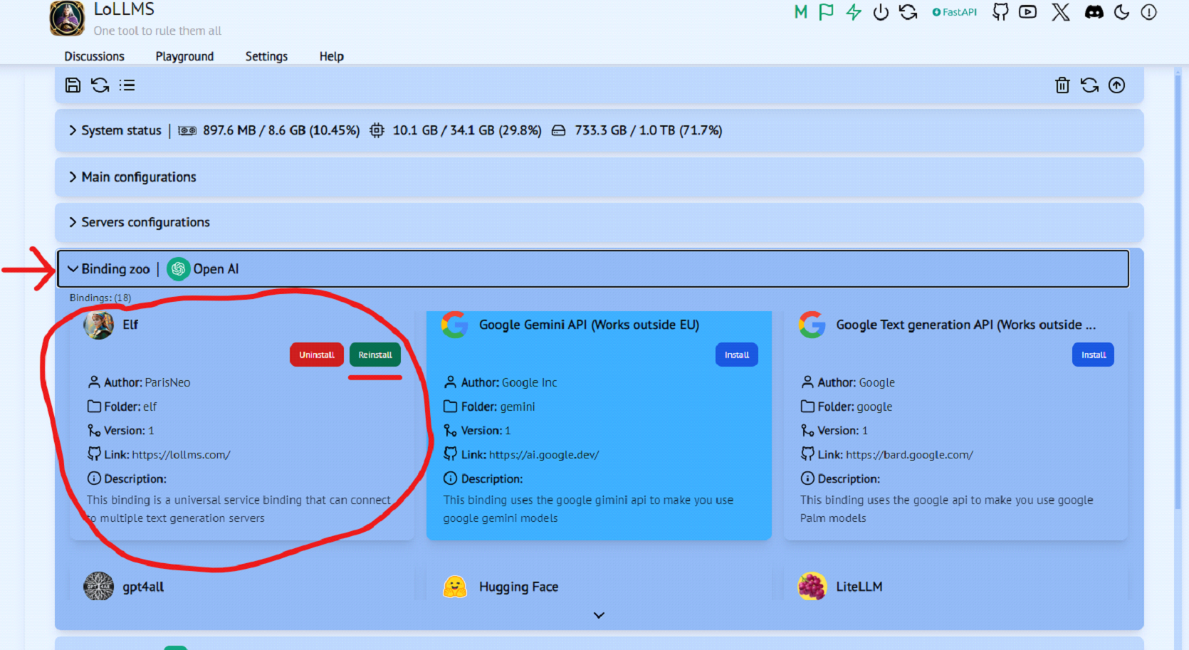The height and width of the screenshot is (650, 1189).
Task: Click the power icon in header
Action: point(881,12)
